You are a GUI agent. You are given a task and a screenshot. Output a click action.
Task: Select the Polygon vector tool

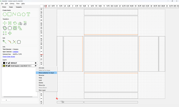click(x=24, y=14)
